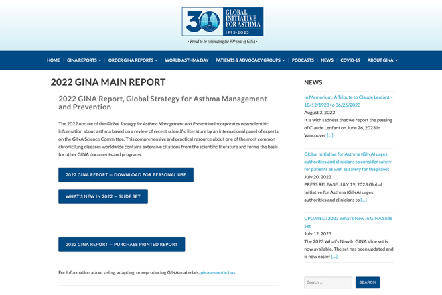Read more of the Claude Lenfant excerpt
This screenshot has width=442, height=295.
(329, 135)
